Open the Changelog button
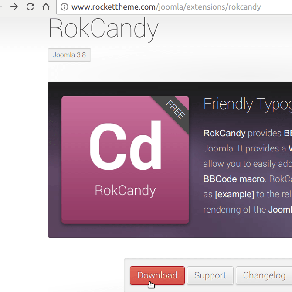 click(264, 275)
